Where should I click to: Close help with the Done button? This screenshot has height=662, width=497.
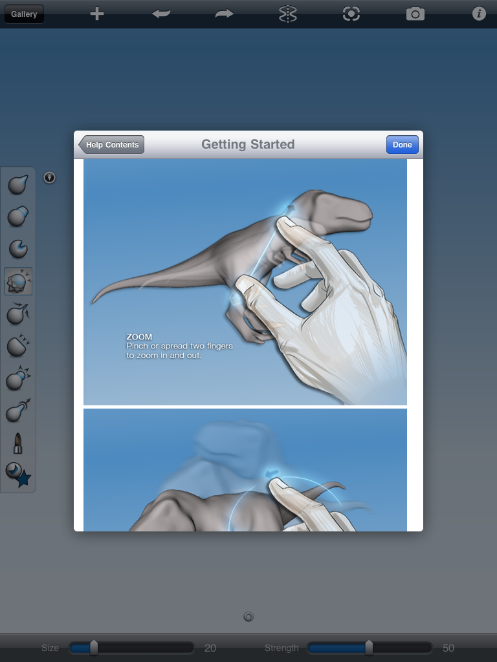[403, 145]
